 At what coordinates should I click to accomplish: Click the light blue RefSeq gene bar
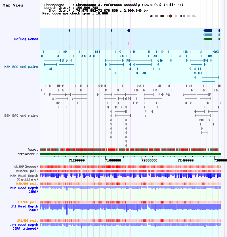coord(208,35)
